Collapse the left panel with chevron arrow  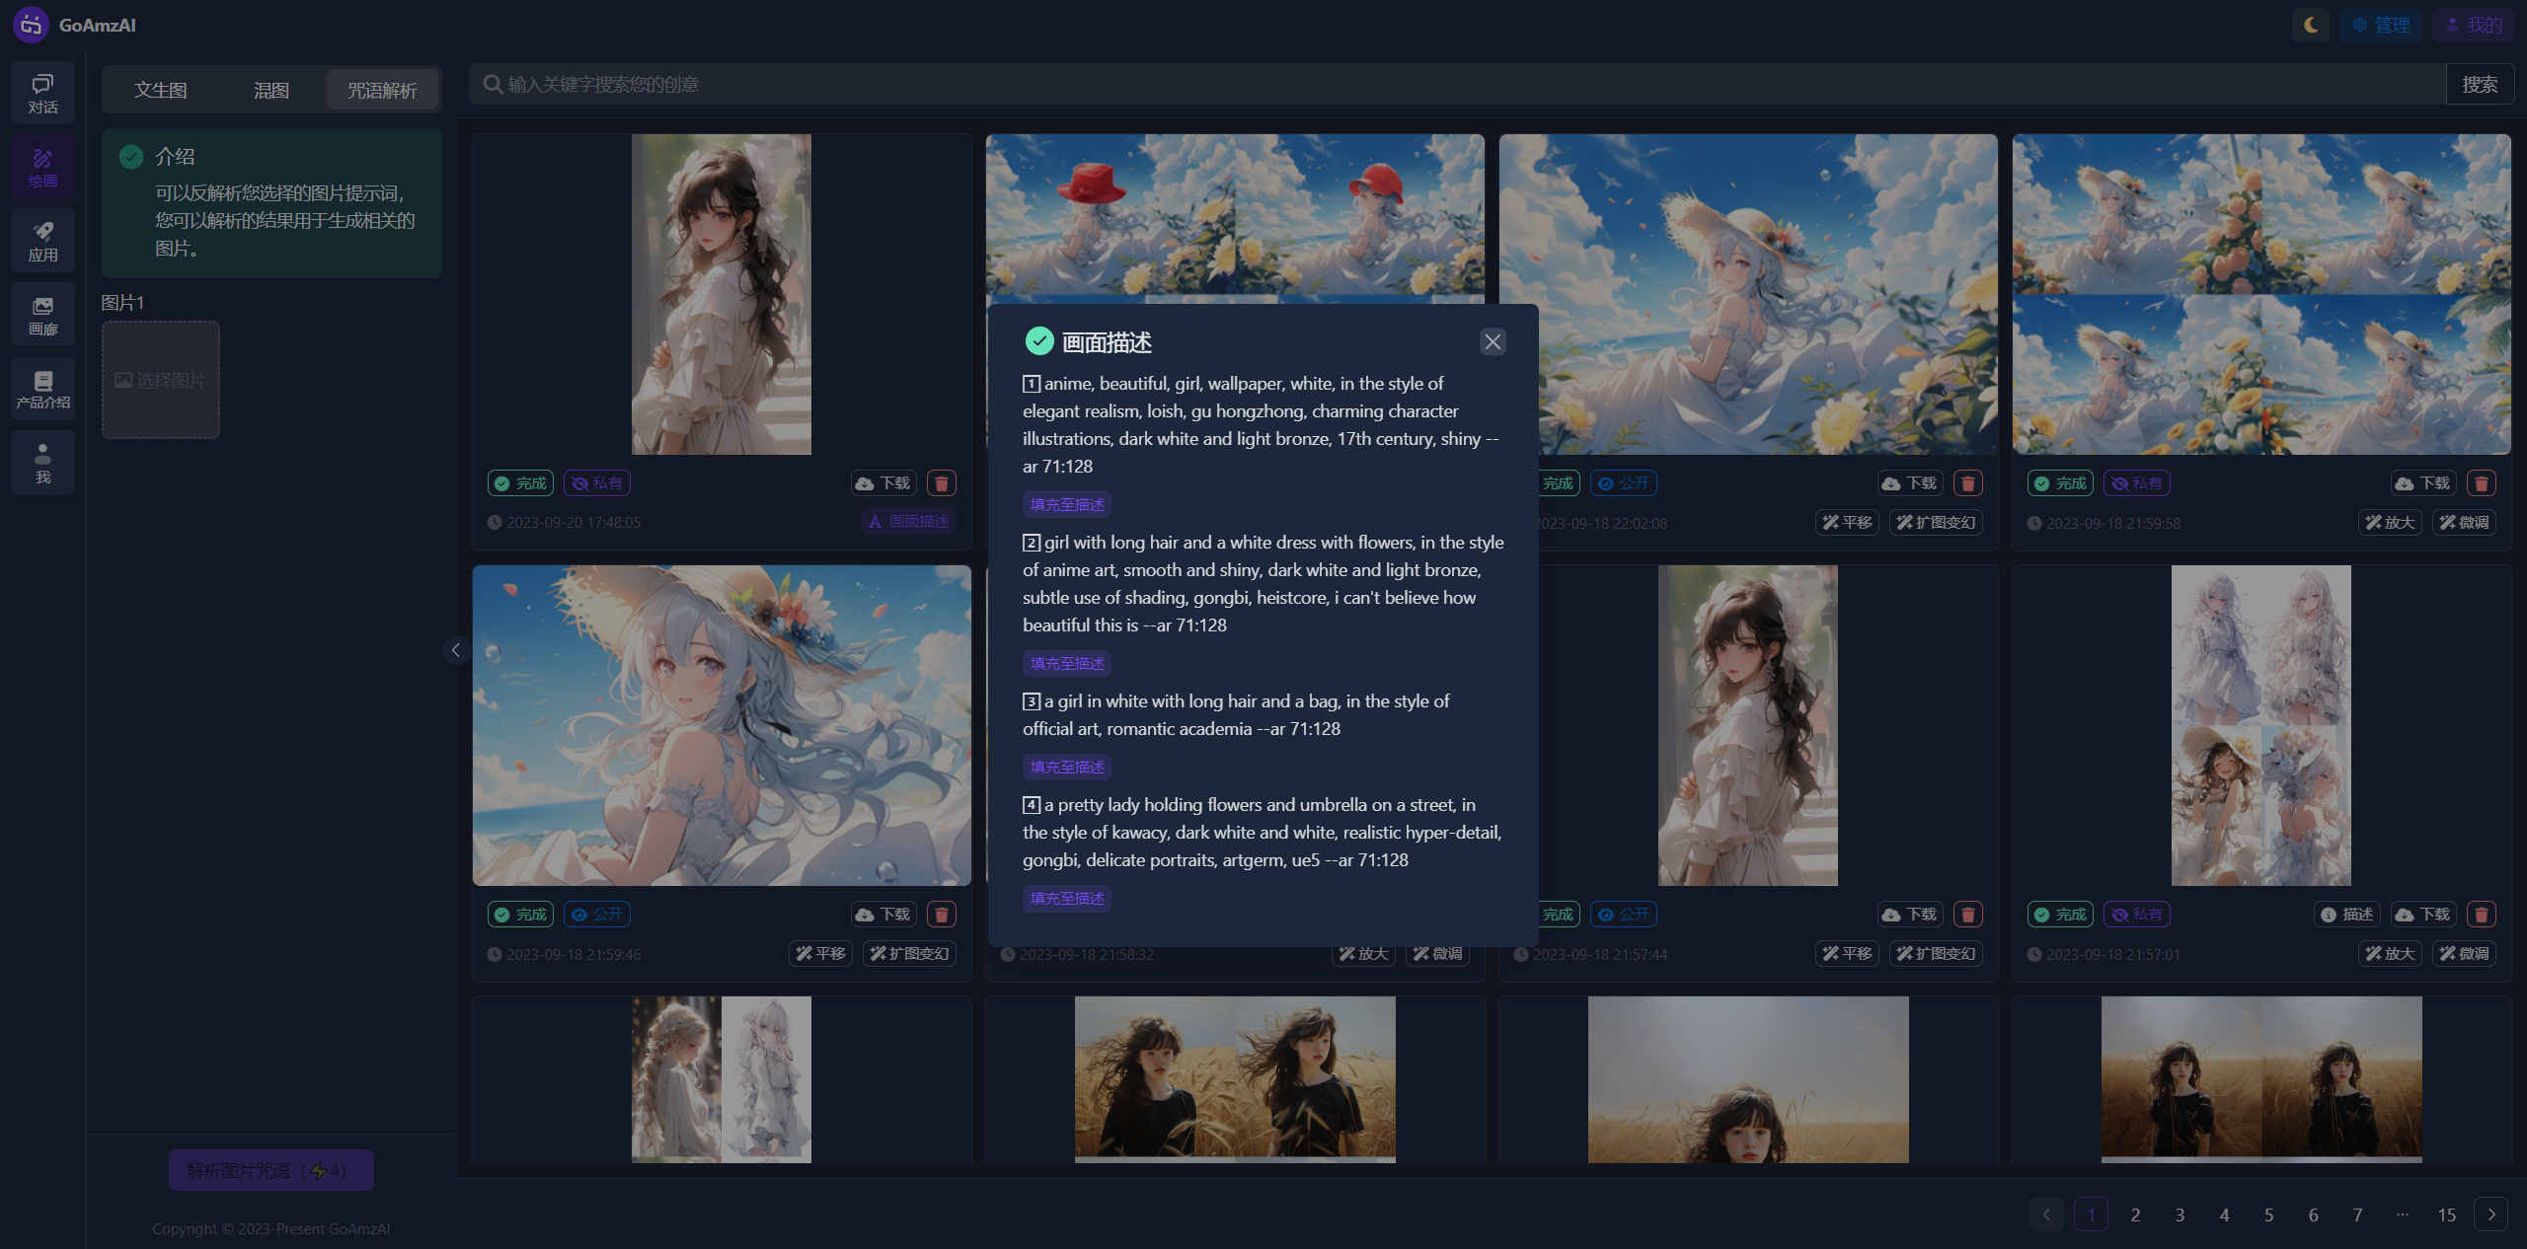(455, 650)
